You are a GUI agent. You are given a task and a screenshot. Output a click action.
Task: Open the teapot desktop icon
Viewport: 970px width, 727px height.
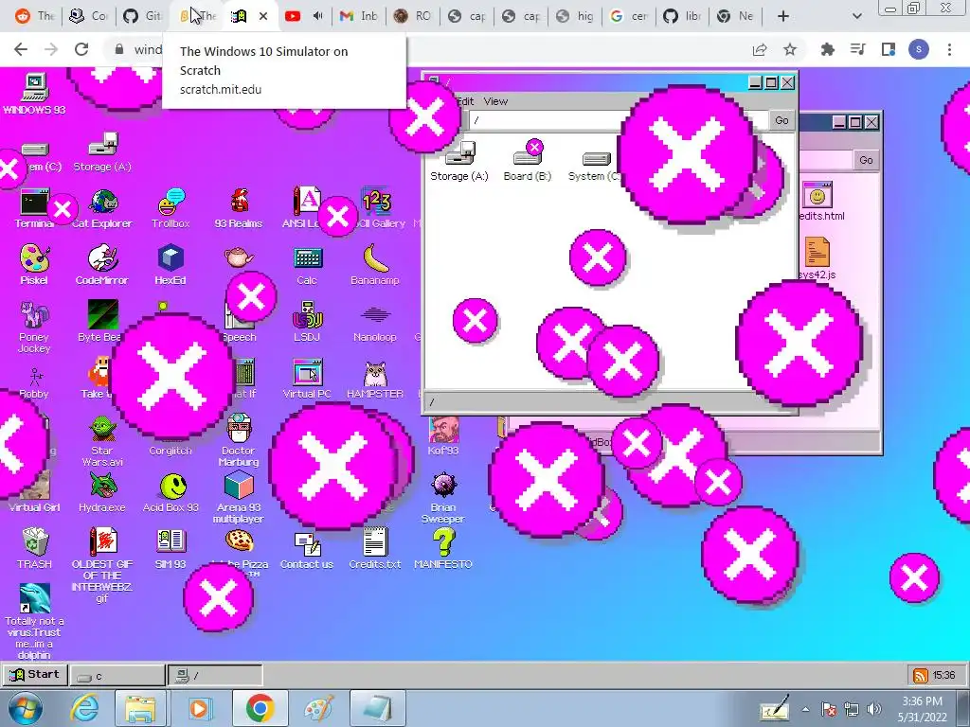[239, 257]
